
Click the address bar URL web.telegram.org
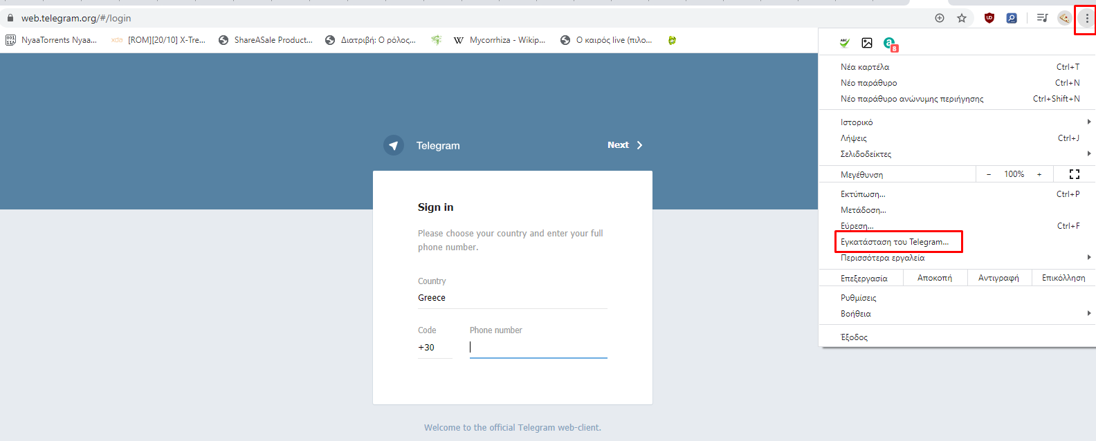[x=76, y=18]
